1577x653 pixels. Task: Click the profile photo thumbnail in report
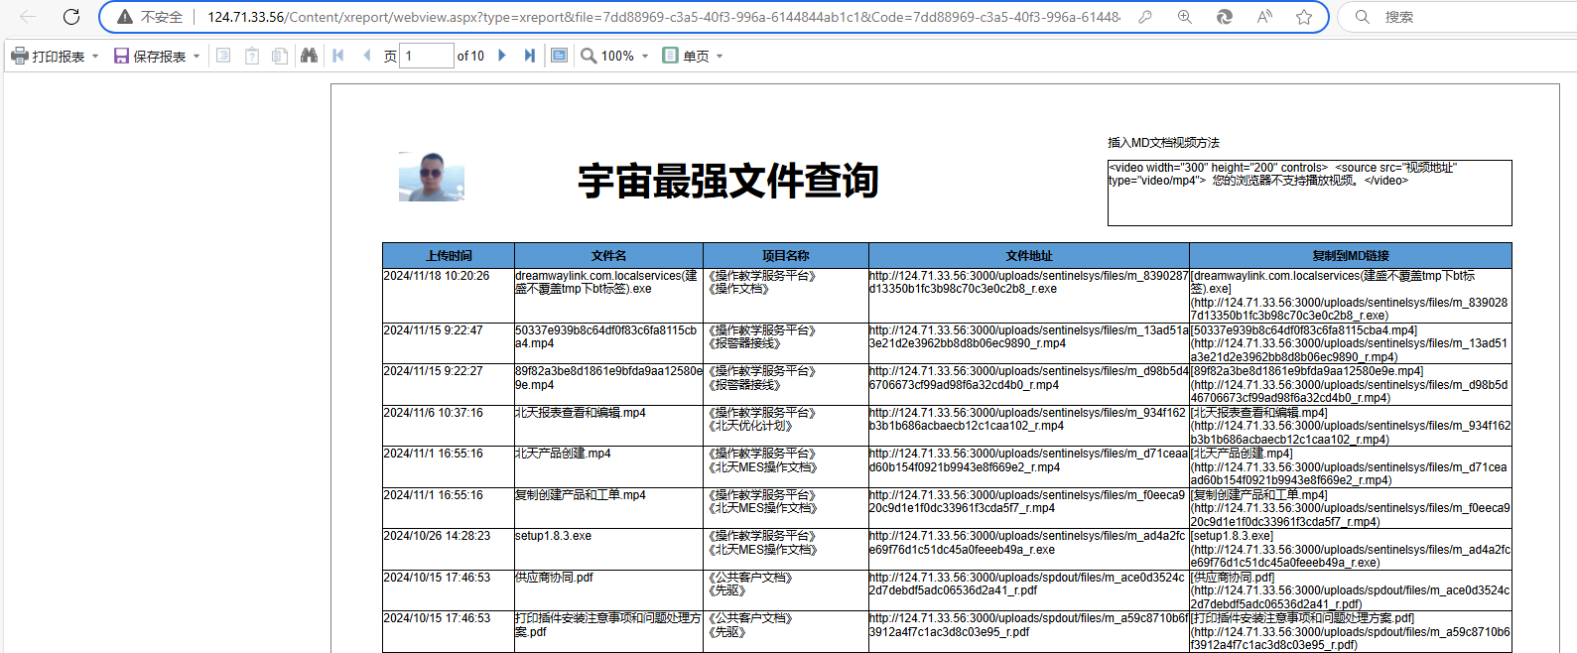[x=431, y=178]
